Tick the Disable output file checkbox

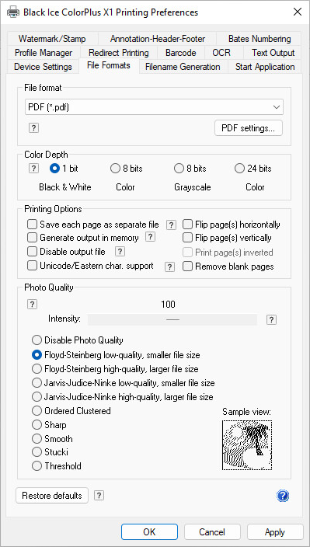click(x=32, y=252)
